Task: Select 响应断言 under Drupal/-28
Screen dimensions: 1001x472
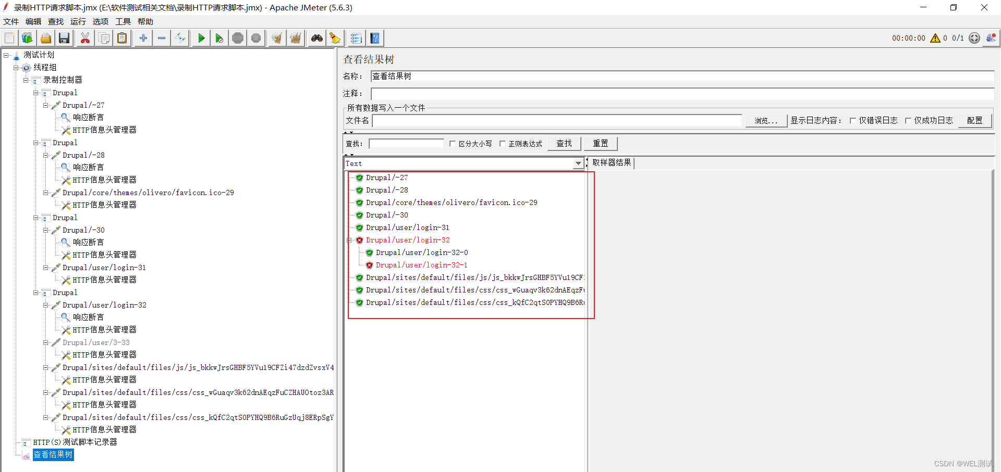Action: point(88,168)
